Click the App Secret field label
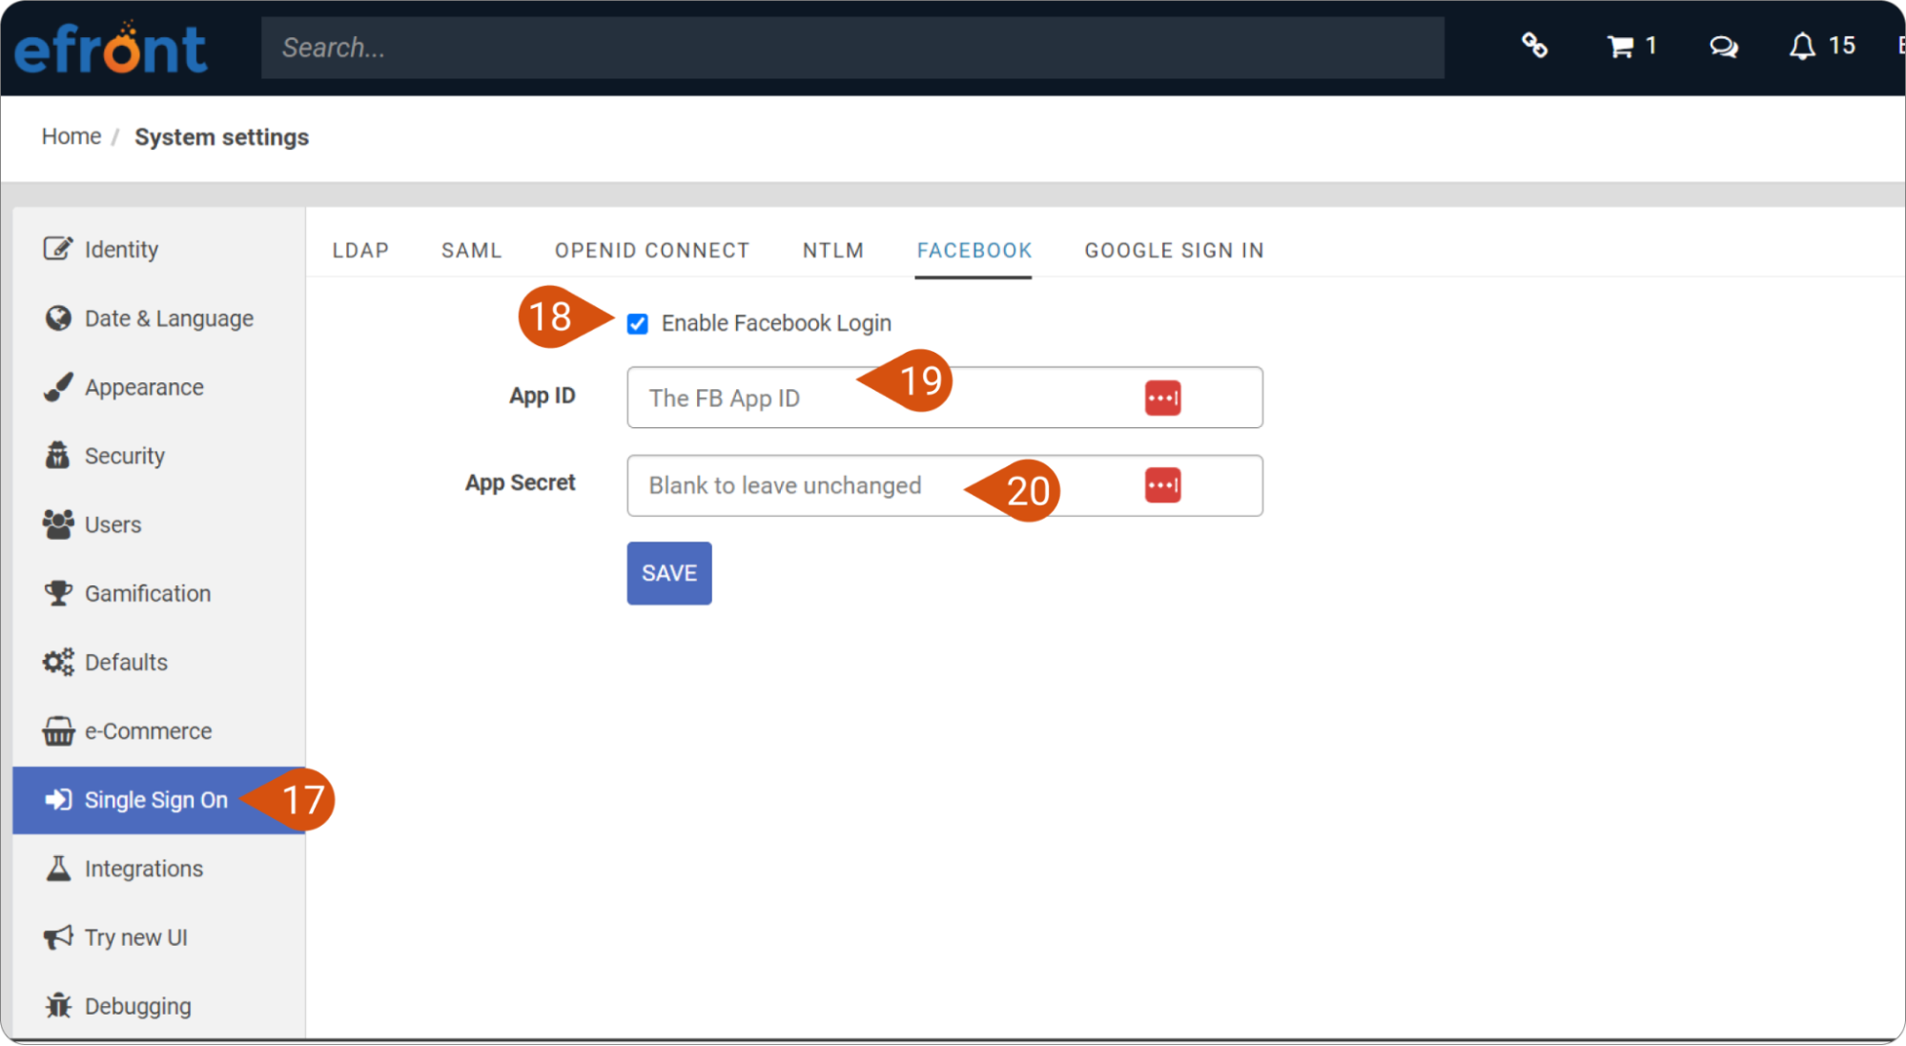The height and width of the screenshot is (1046, 1906). click(x=520, y=482)
